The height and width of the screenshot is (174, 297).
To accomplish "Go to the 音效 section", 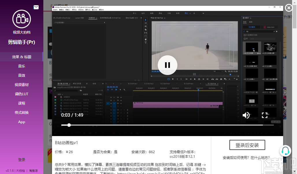I will [x=22, y=75].
